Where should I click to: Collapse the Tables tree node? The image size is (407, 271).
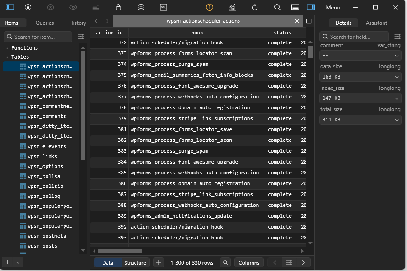pyautogui.click(x=7, y=57)
